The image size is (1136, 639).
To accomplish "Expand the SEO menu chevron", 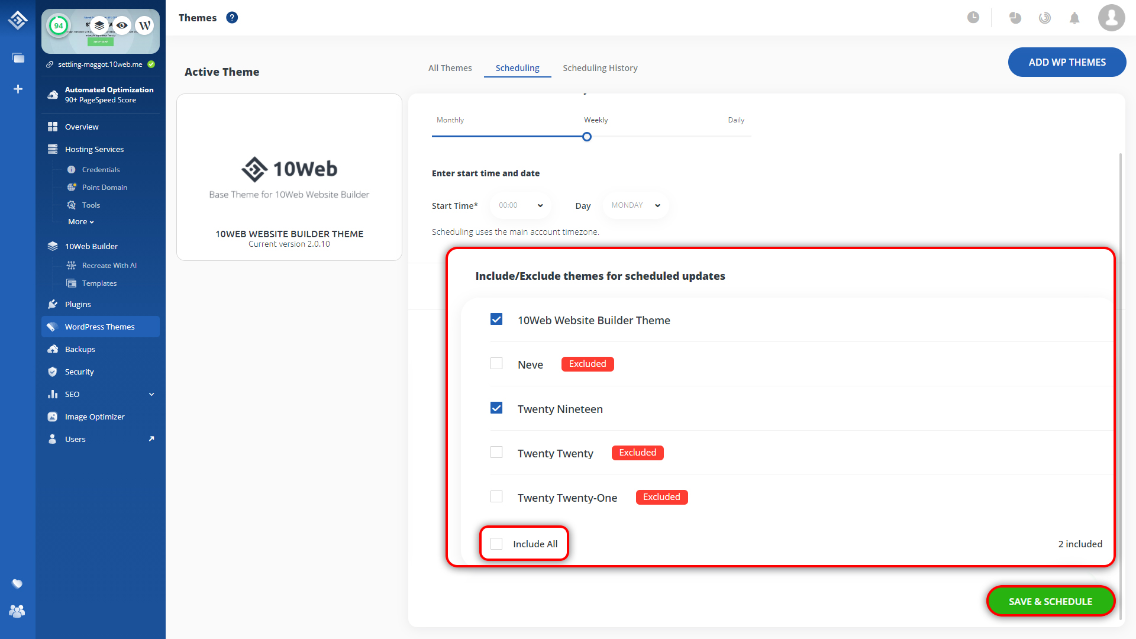I will click(151, 394).
